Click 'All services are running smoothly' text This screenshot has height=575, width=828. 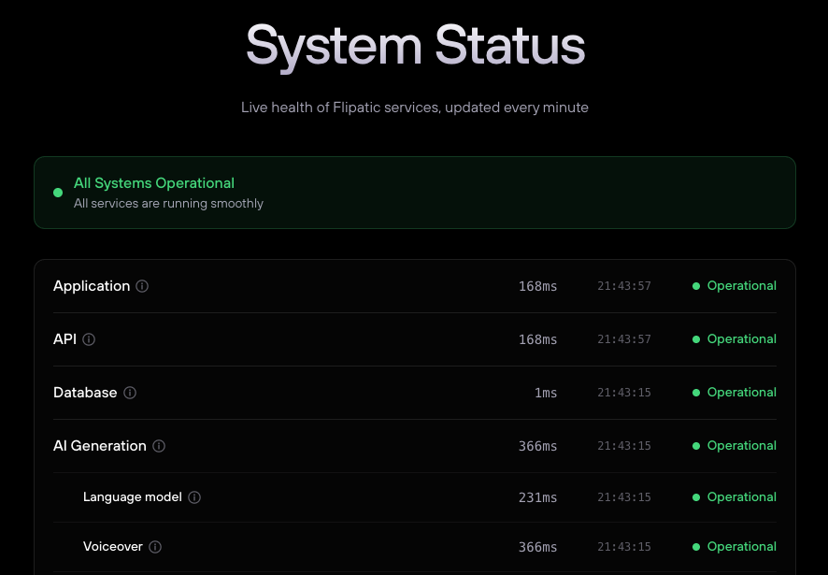[x=168, y=204]
